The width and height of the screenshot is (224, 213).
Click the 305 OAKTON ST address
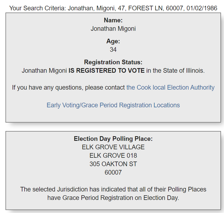(x=113, y=164)
